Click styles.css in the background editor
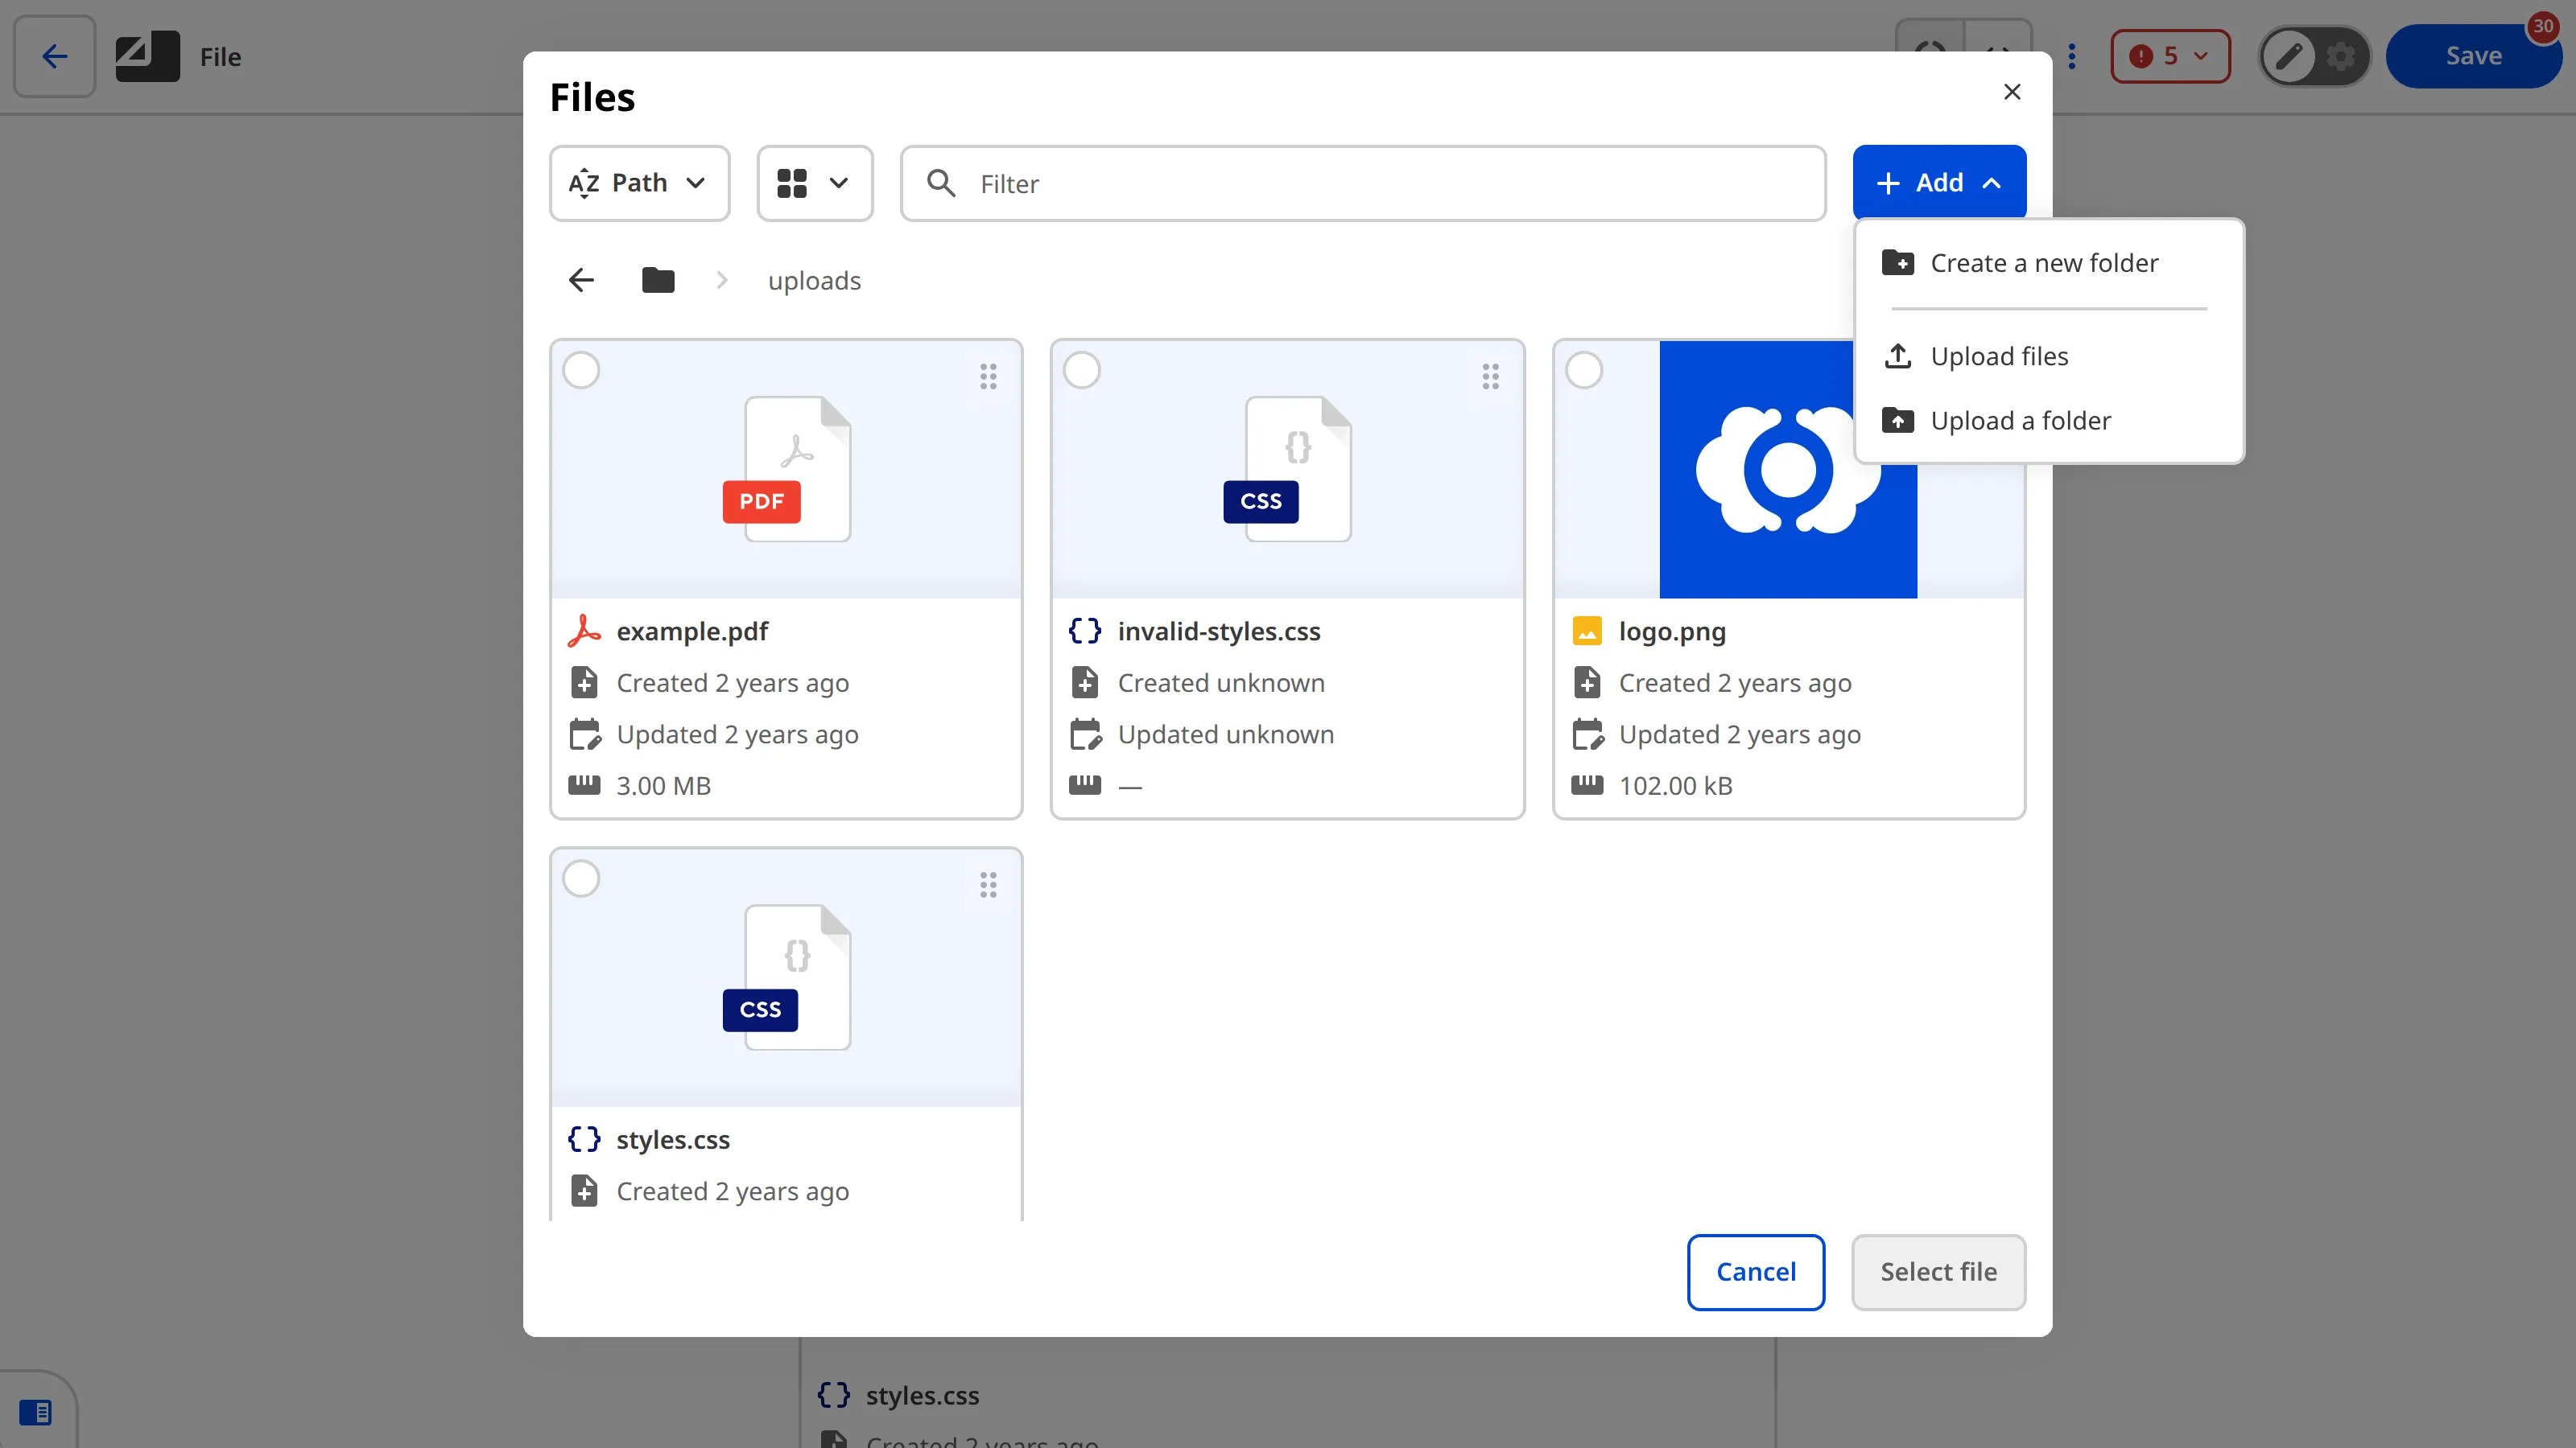 [922, 1395]
